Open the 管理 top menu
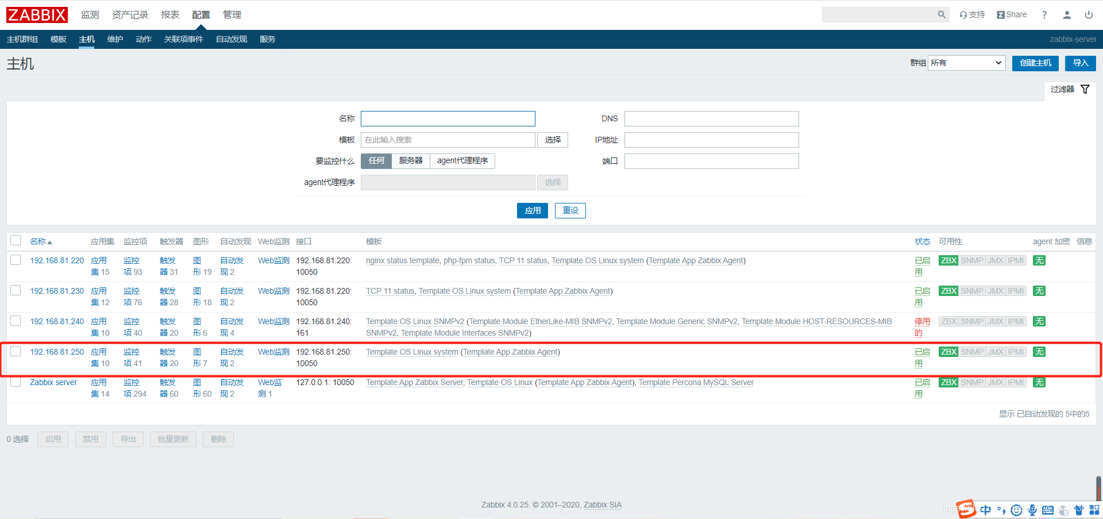1103x519 pixels. (232, 15)
